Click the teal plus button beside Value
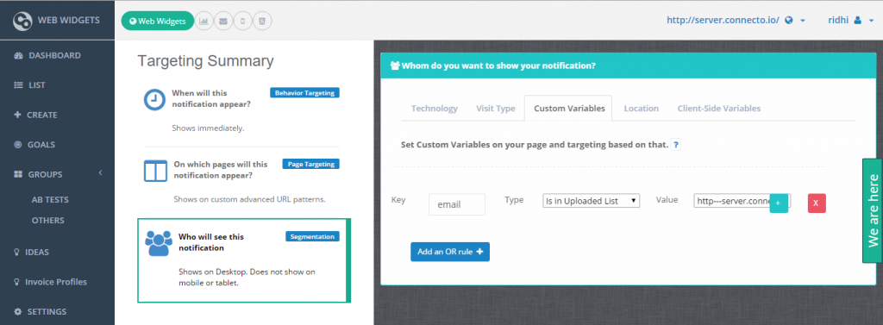883x325 pixels. (x=779, y=203)
